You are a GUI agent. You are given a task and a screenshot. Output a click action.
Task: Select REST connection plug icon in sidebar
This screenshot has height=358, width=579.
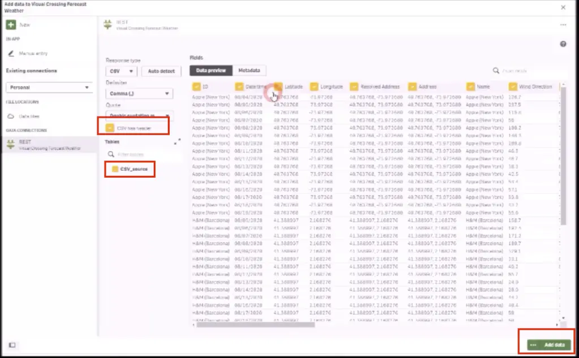(10, 144)
